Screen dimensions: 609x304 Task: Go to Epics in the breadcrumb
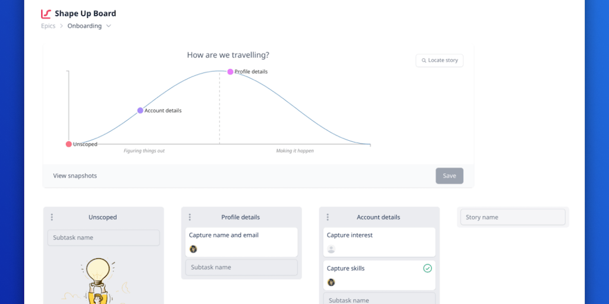coord(48,26)
